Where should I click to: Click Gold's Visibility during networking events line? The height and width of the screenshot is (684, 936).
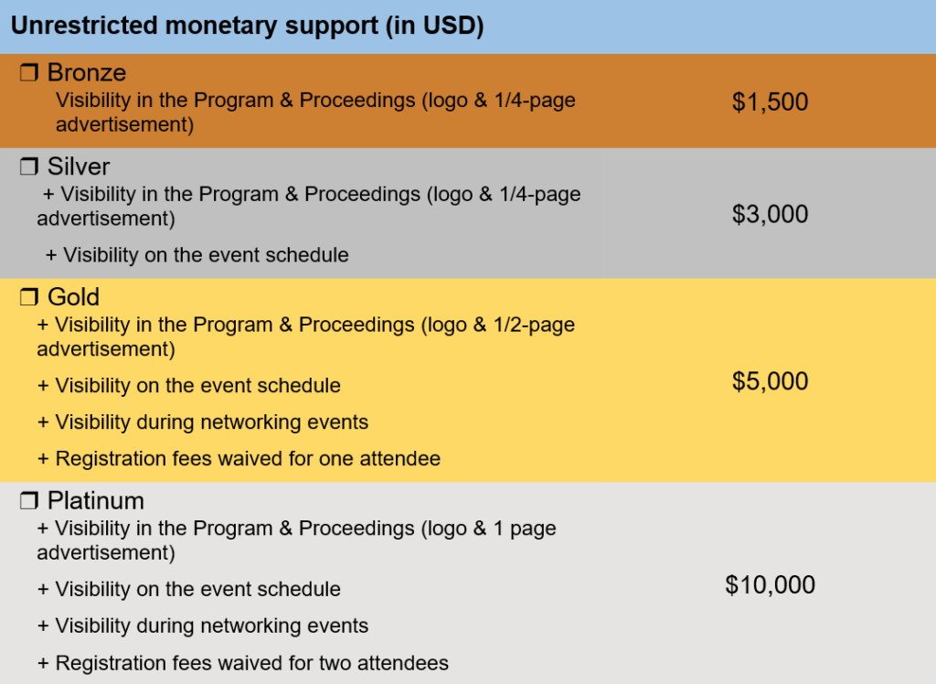203,422
